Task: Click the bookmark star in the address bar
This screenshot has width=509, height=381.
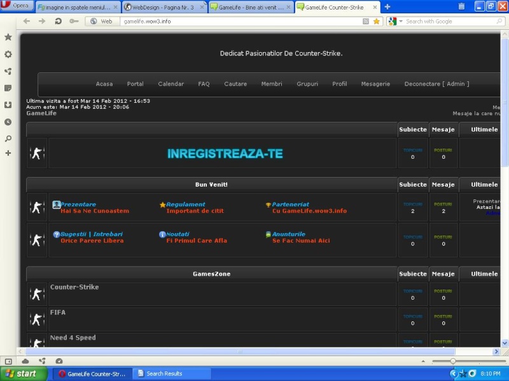Action: (376, 22)
